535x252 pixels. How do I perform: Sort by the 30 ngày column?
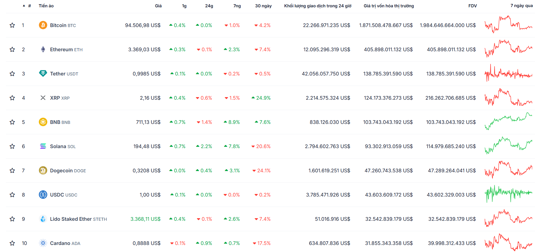[x=263, y=6]
